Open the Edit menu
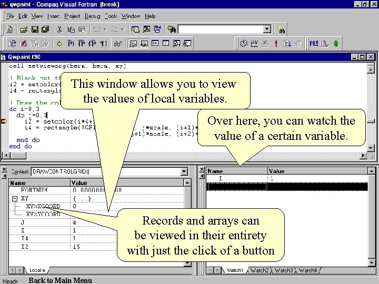Screen dimensions: 379x284 click(23, 16)
